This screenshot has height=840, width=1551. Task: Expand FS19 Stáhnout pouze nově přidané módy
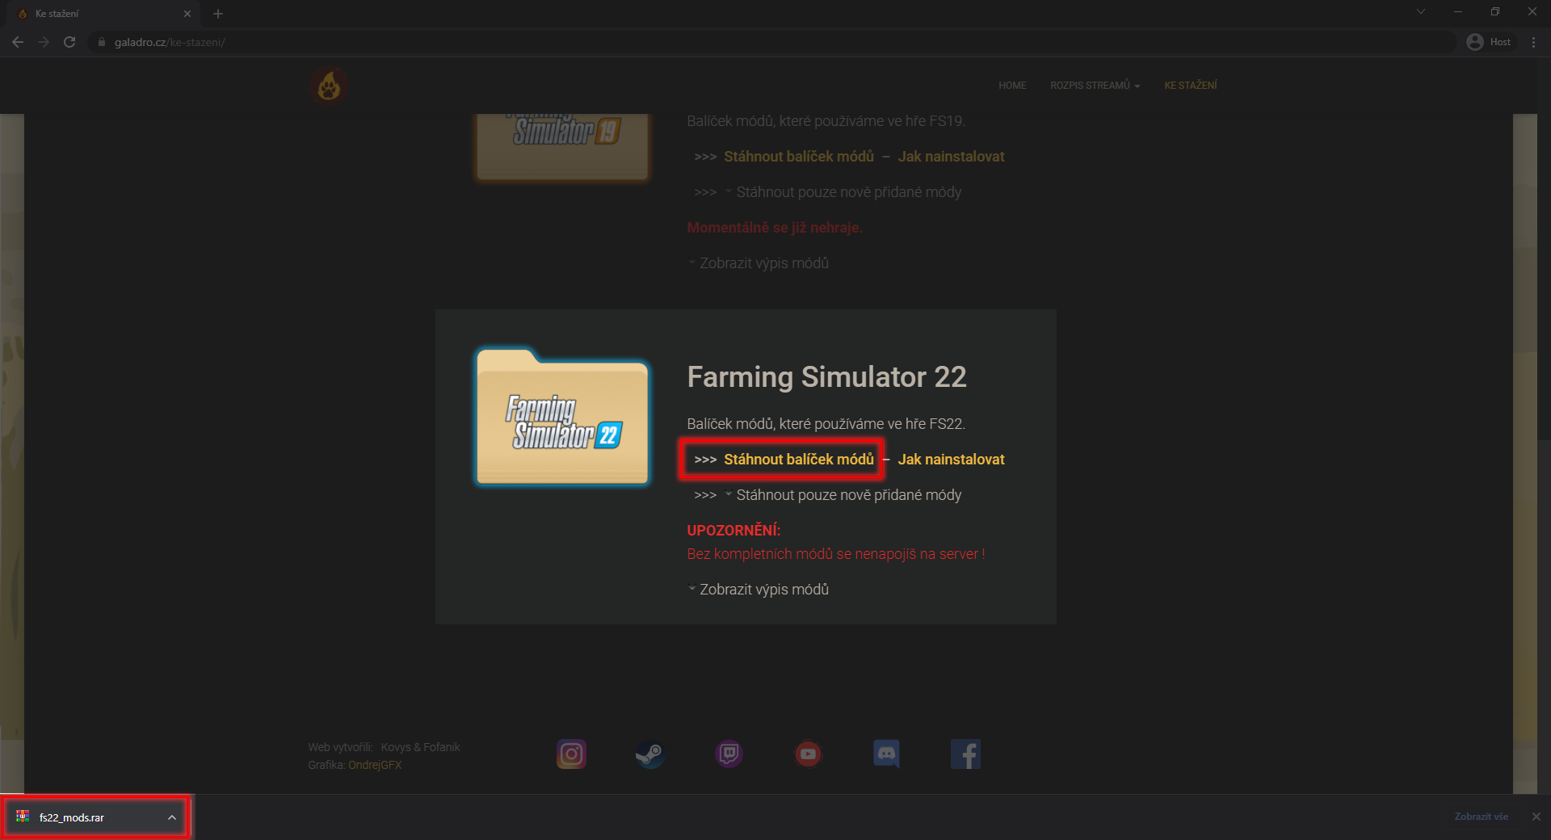pos(844,192)
